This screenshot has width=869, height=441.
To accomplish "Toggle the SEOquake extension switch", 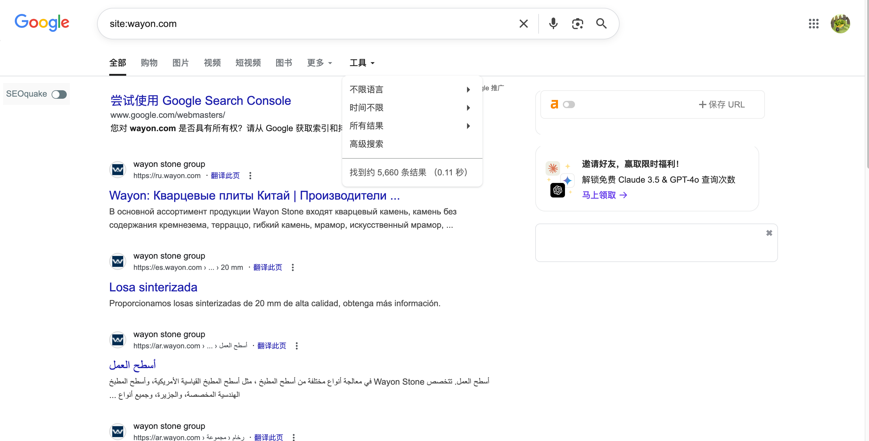I will (59, 94).
